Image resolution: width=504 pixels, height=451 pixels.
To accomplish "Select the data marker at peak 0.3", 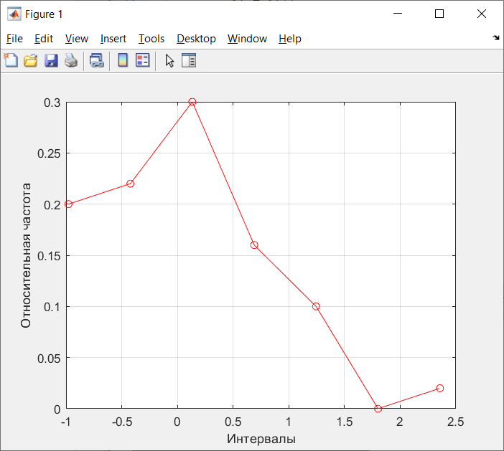I will 192,102.
